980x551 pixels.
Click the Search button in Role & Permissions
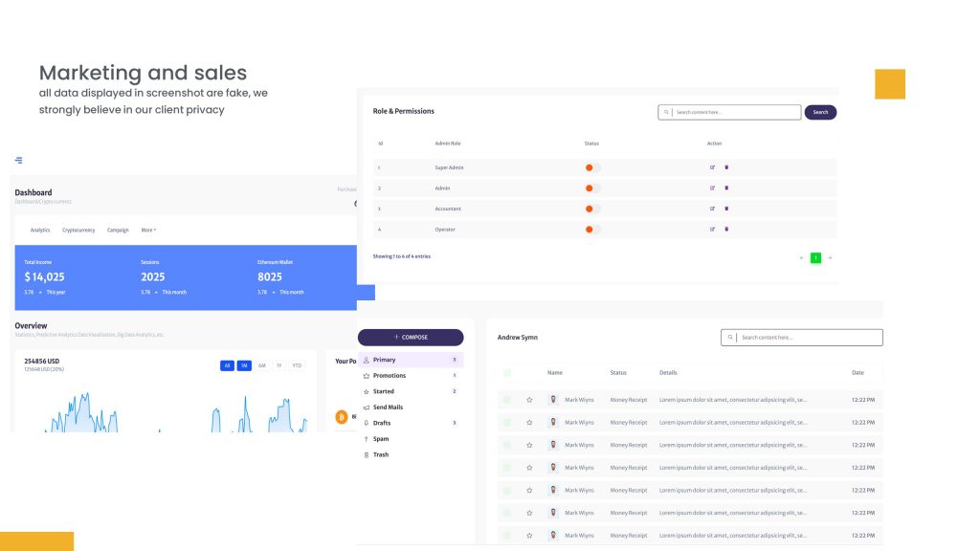(820, 112)
